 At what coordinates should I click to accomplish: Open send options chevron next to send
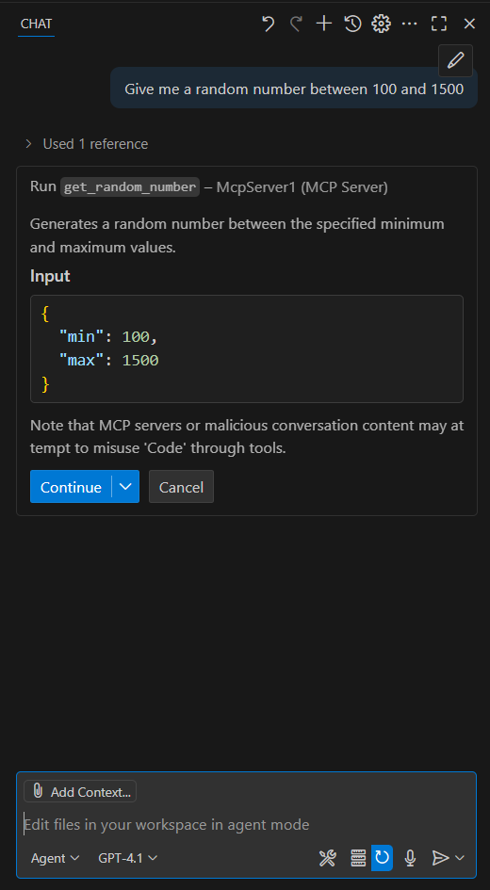[x=460, y=858]
